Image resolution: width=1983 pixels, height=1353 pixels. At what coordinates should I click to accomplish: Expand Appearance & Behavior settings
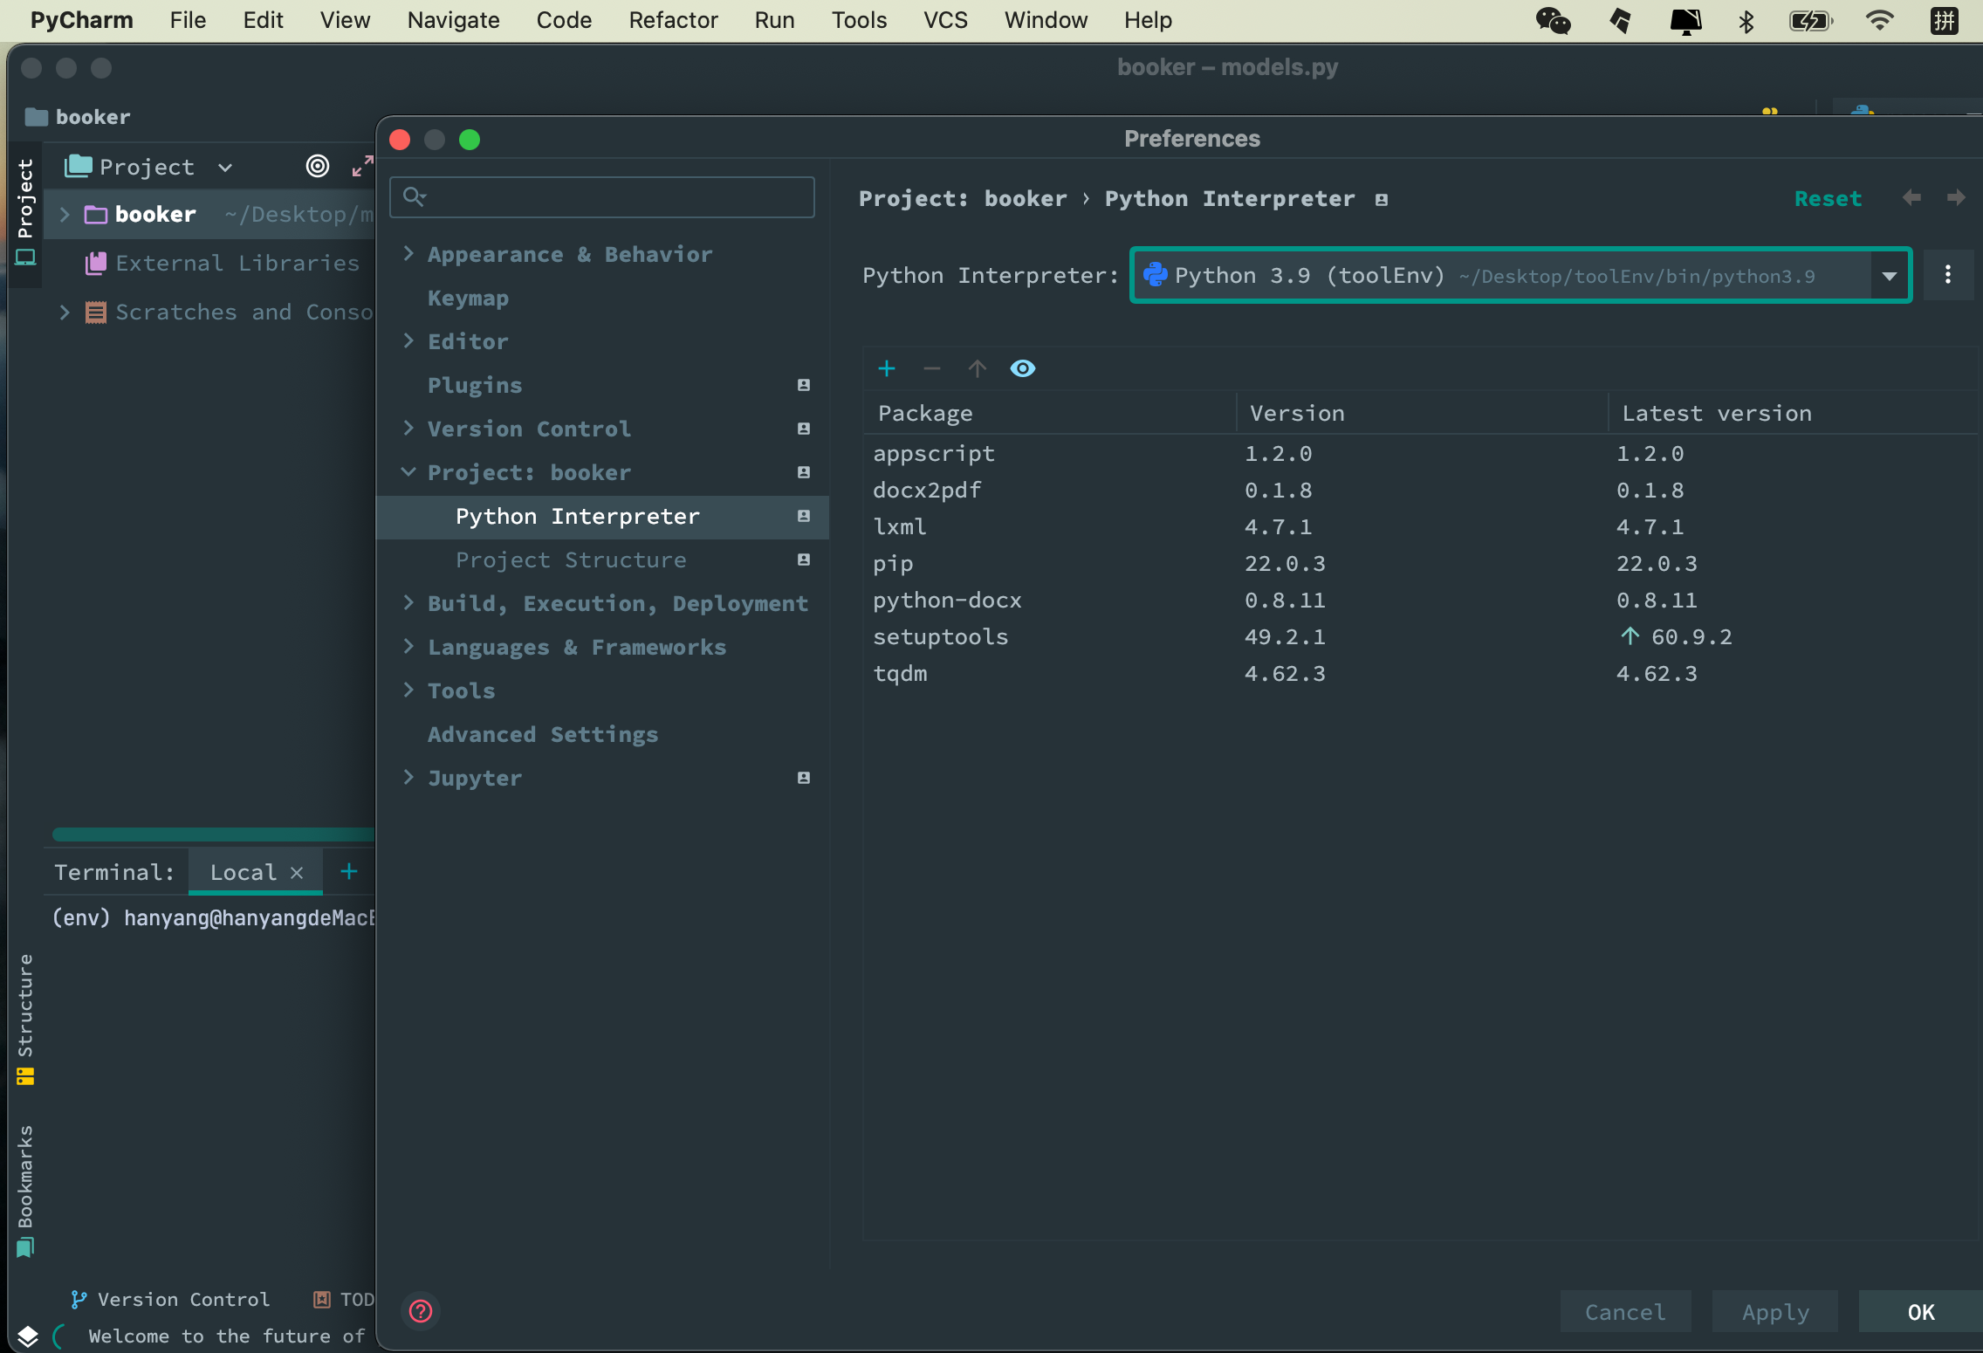click(408, 253)
